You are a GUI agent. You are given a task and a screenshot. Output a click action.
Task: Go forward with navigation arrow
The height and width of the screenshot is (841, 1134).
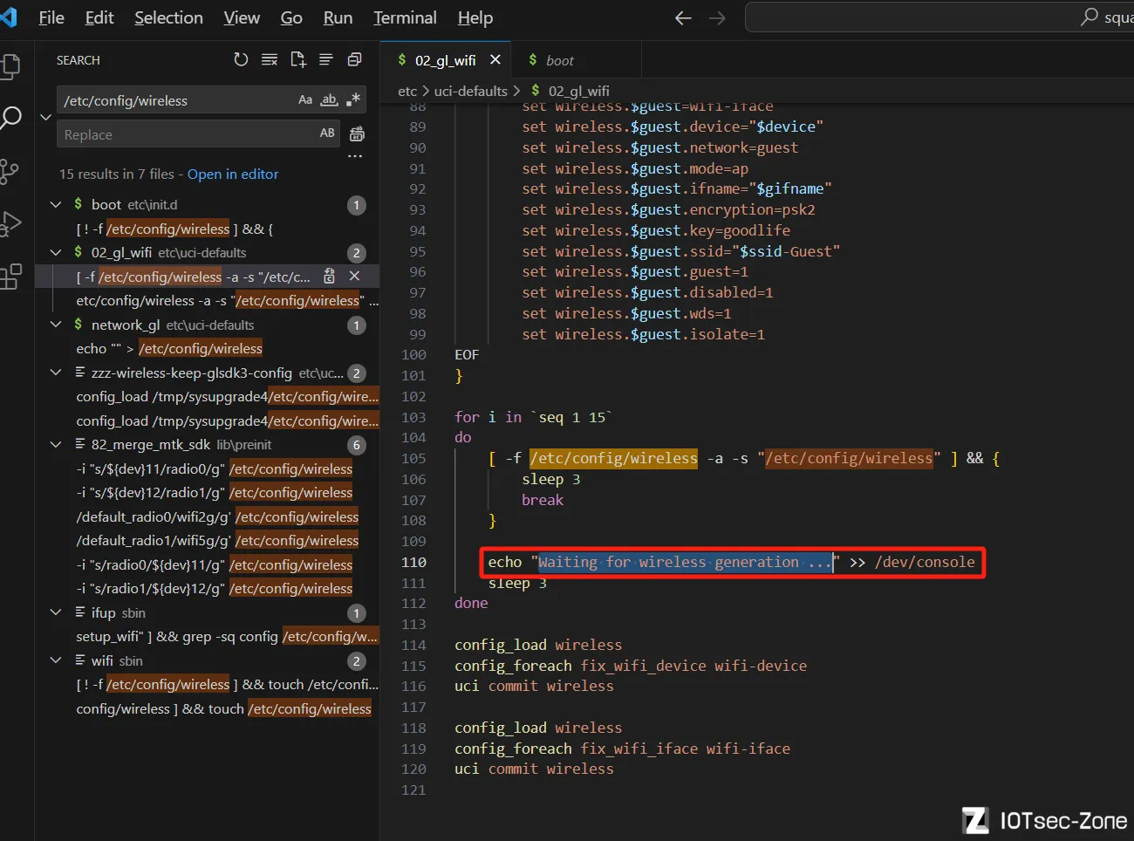coord(717,18)
